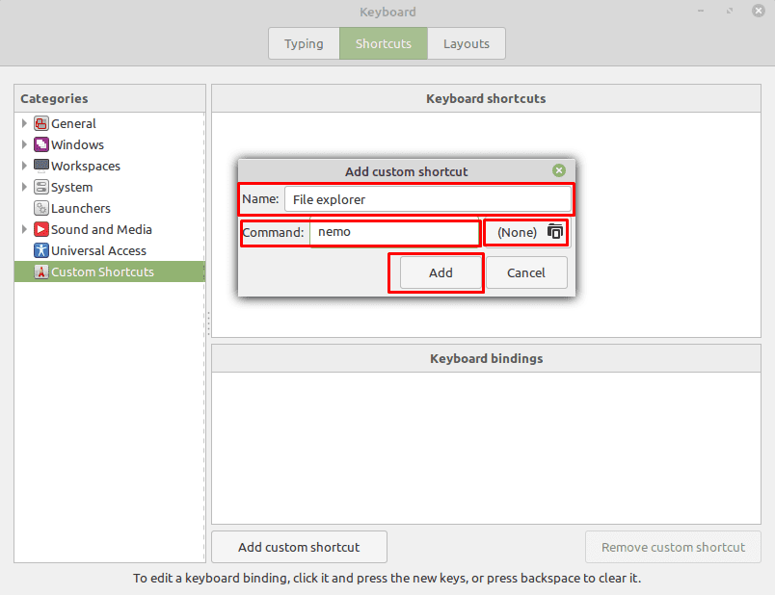
Task: Click the Add button in dialog
Action: 441,272
